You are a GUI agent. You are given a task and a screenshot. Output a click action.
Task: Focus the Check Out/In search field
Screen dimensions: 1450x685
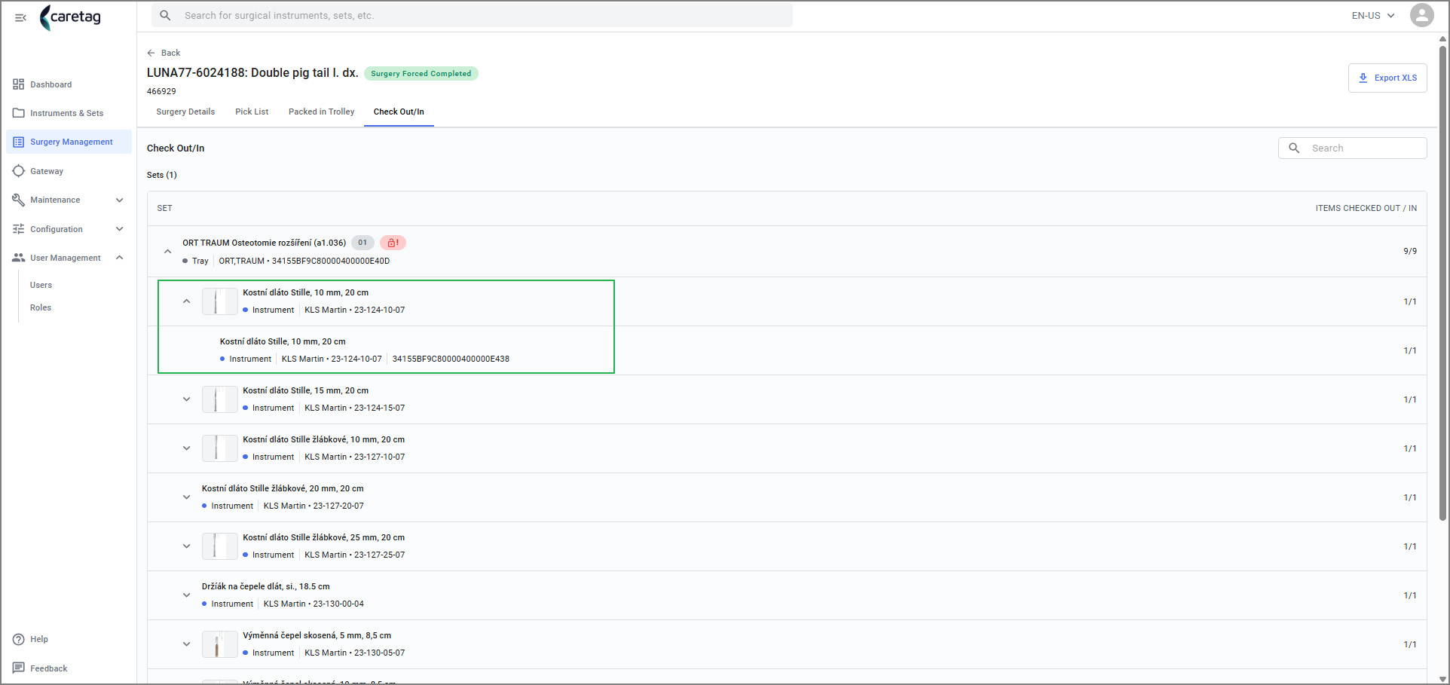(1353, 148)
